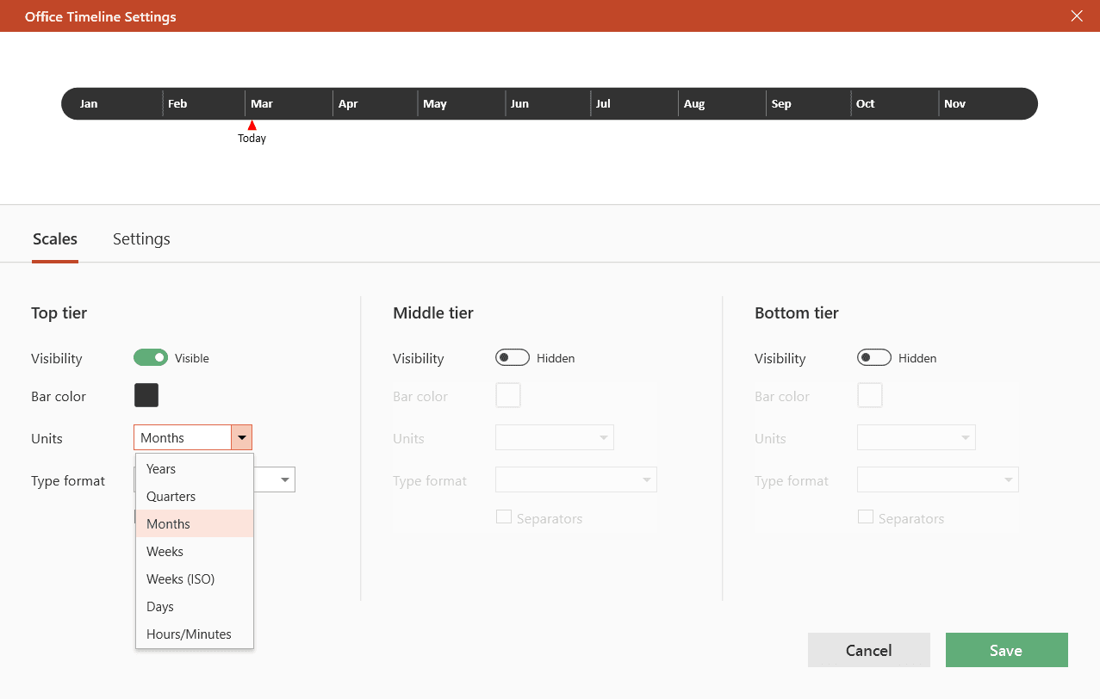
Task: Select Hours/Minutes in the Units list
Action: (195, 634)
